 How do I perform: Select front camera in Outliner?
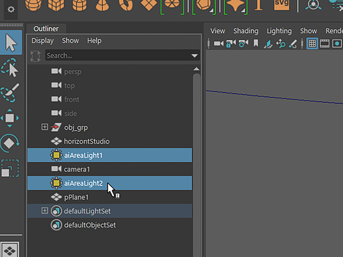(109, 100)
